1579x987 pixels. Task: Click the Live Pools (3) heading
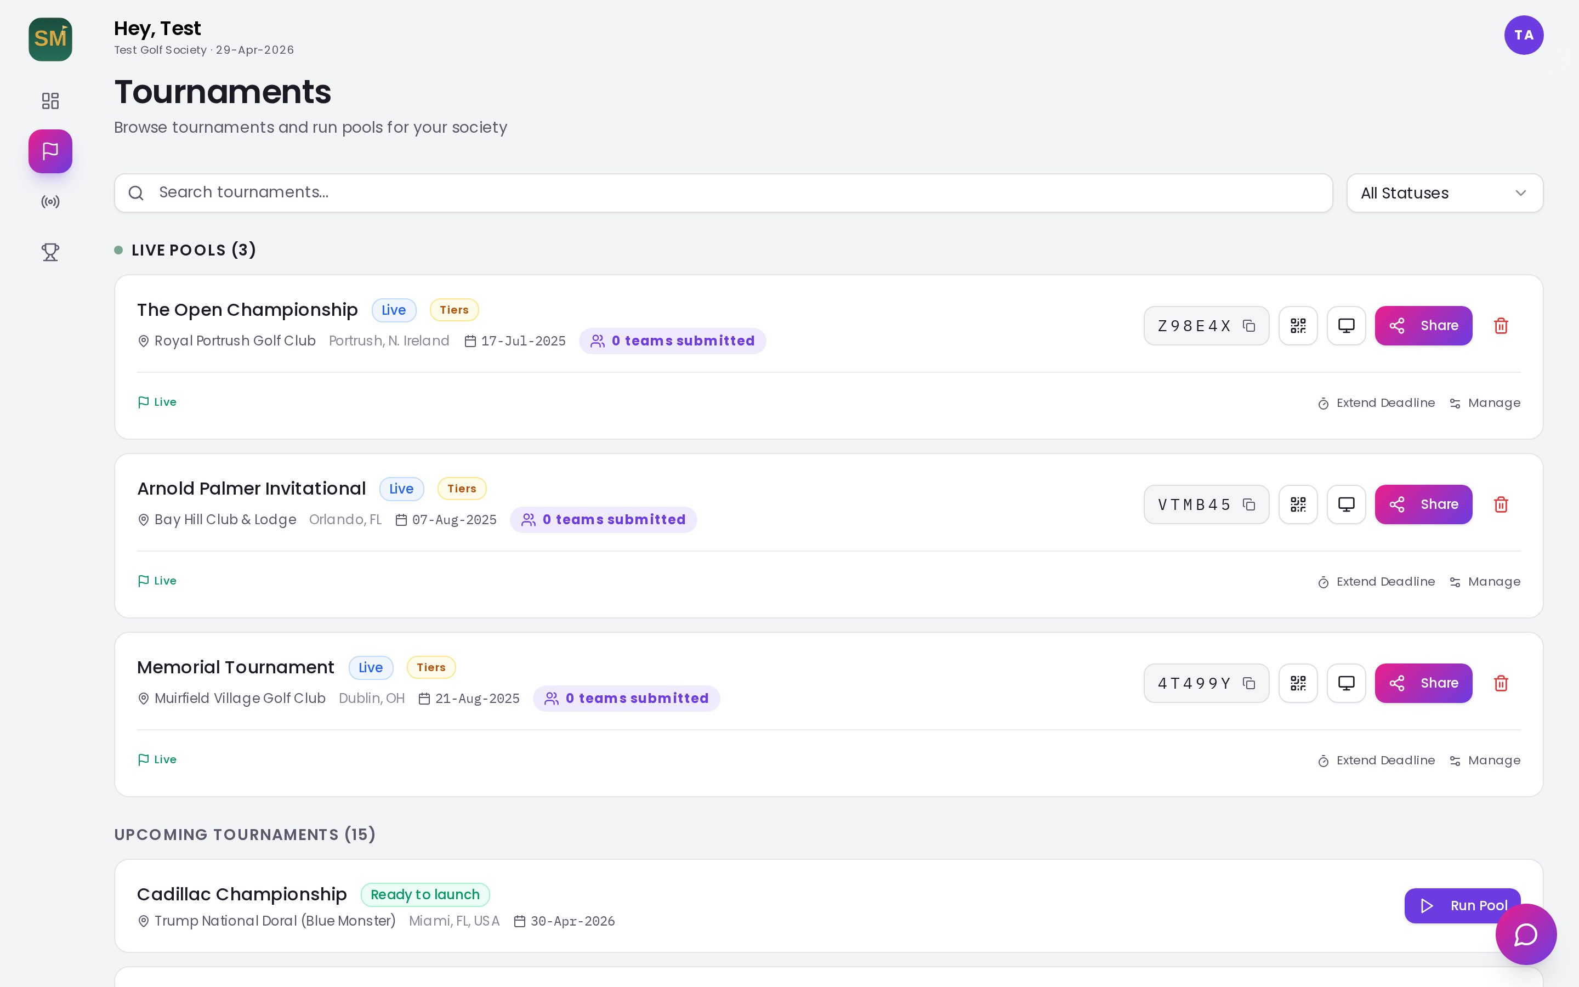pos(194,250)
